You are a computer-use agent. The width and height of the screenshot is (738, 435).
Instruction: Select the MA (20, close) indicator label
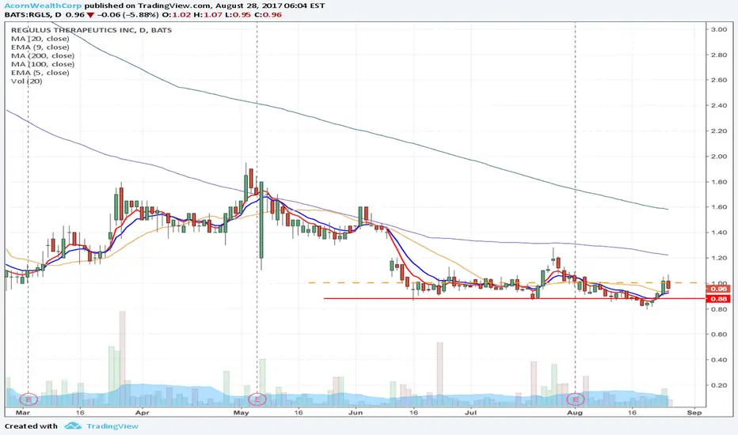point(40,39)
